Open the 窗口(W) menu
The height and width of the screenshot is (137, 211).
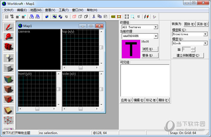(x=78, y=10)
